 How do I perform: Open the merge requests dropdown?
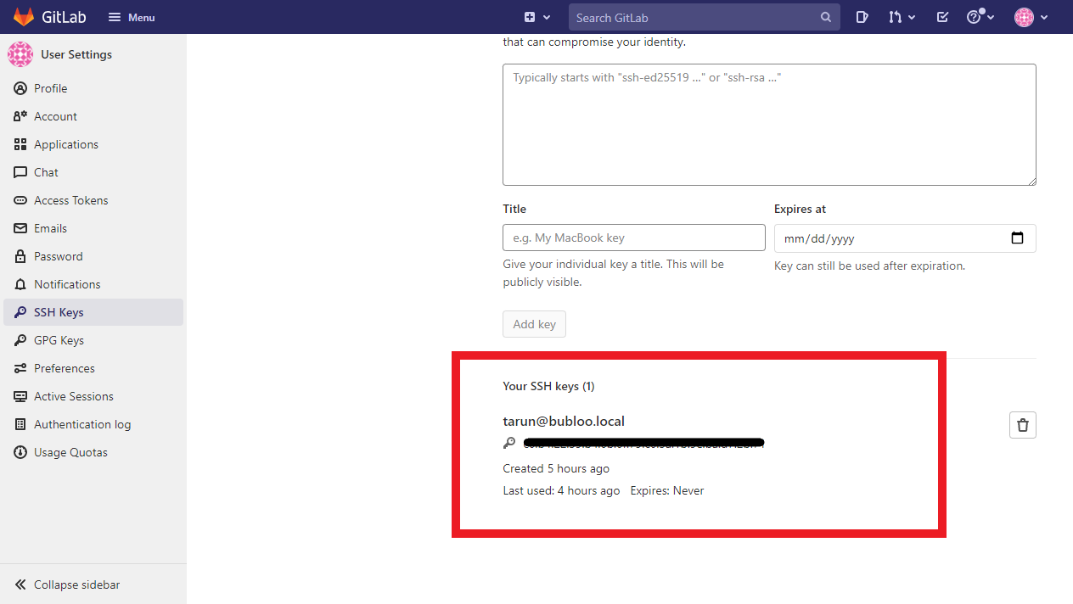click(x=902, y=17)
